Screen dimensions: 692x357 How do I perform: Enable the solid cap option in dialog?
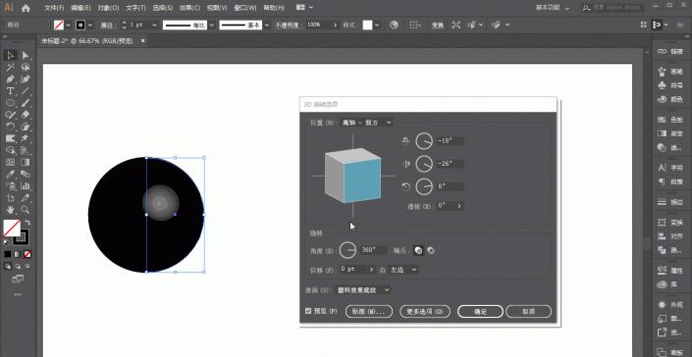(x=418, y=251)
